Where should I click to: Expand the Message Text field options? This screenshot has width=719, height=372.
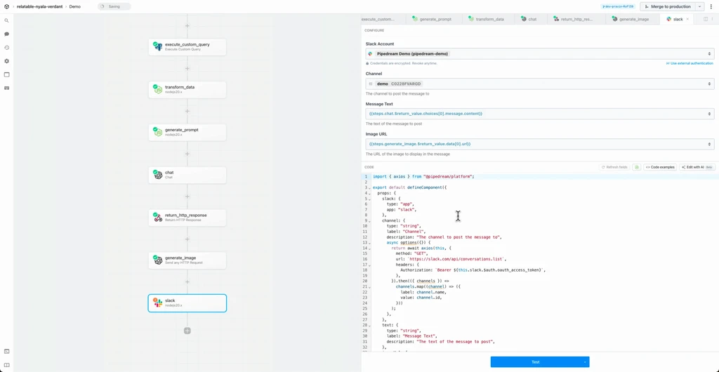coord(709,114)
